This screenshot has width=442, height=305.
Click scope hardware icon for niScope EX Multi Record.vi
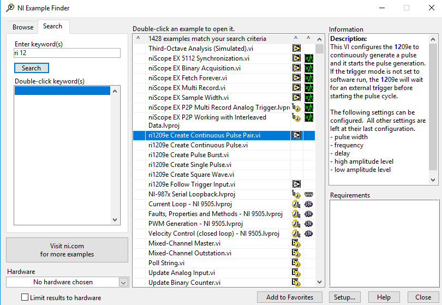pyautogui.click(x=309, y=88)
